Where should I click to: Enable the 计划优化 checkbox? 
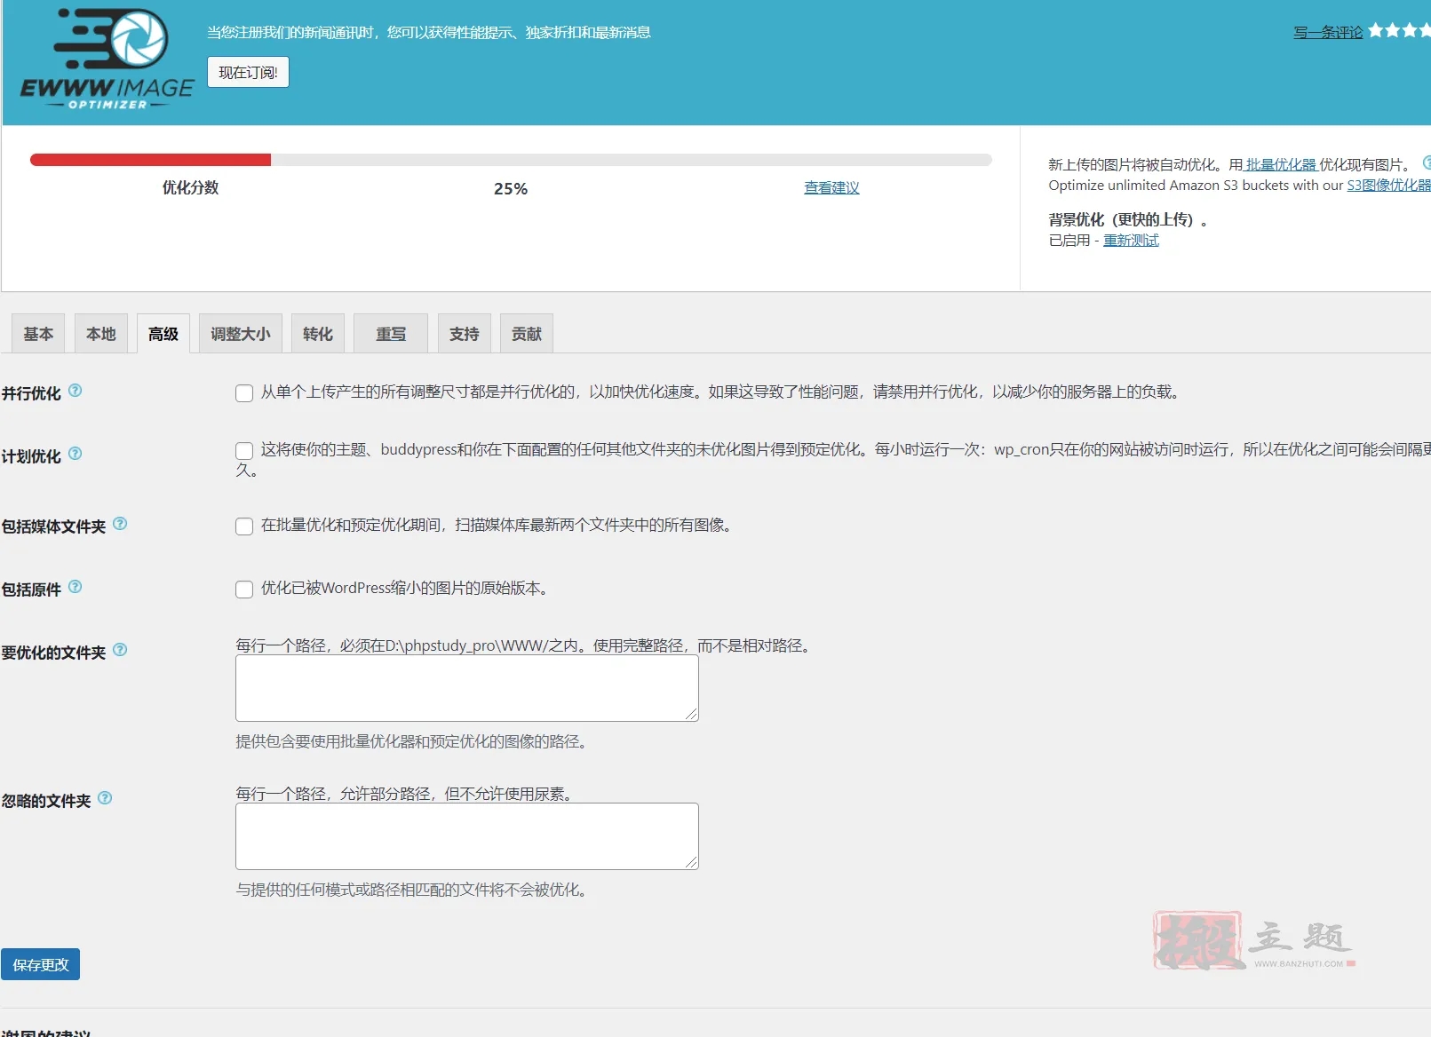244,451
